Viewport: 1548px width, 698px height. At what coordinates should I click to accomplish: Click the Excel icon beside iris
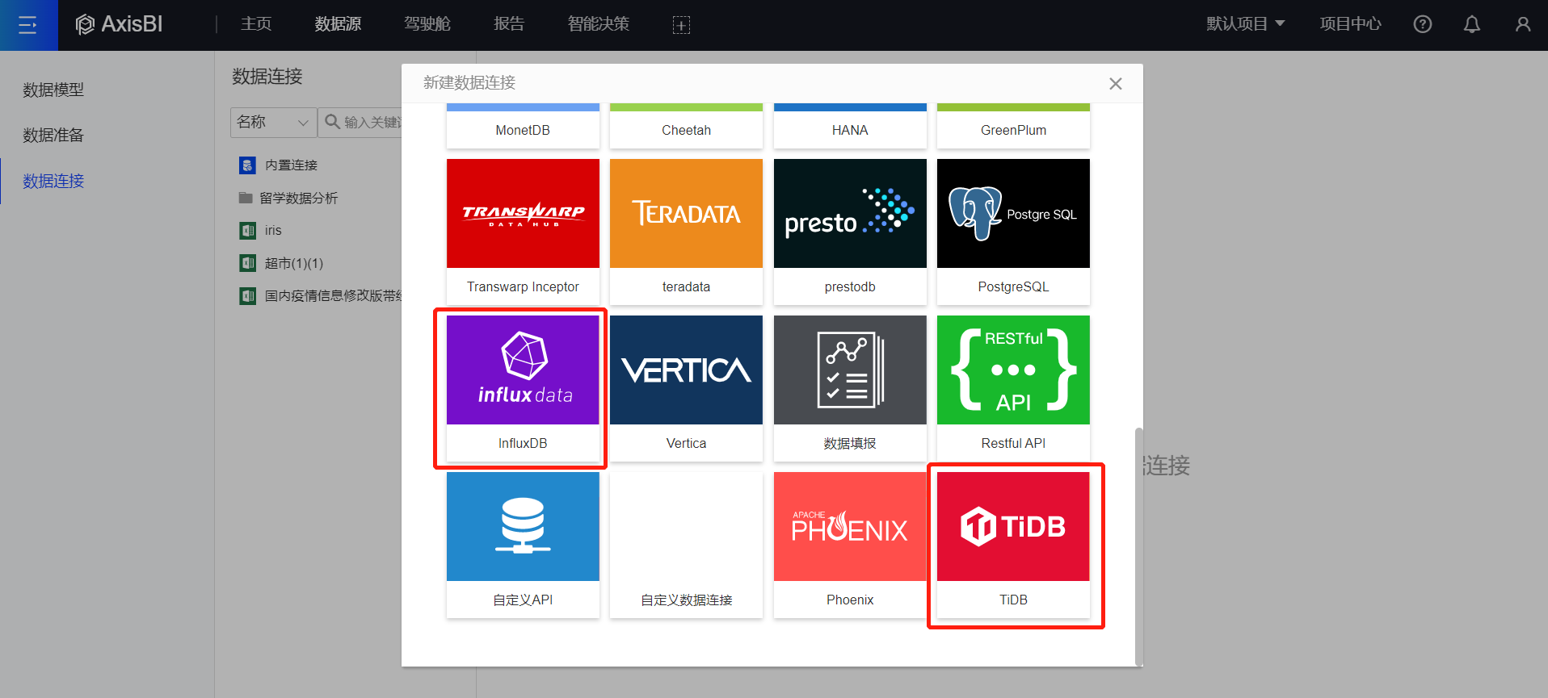[x=248, y=231]
